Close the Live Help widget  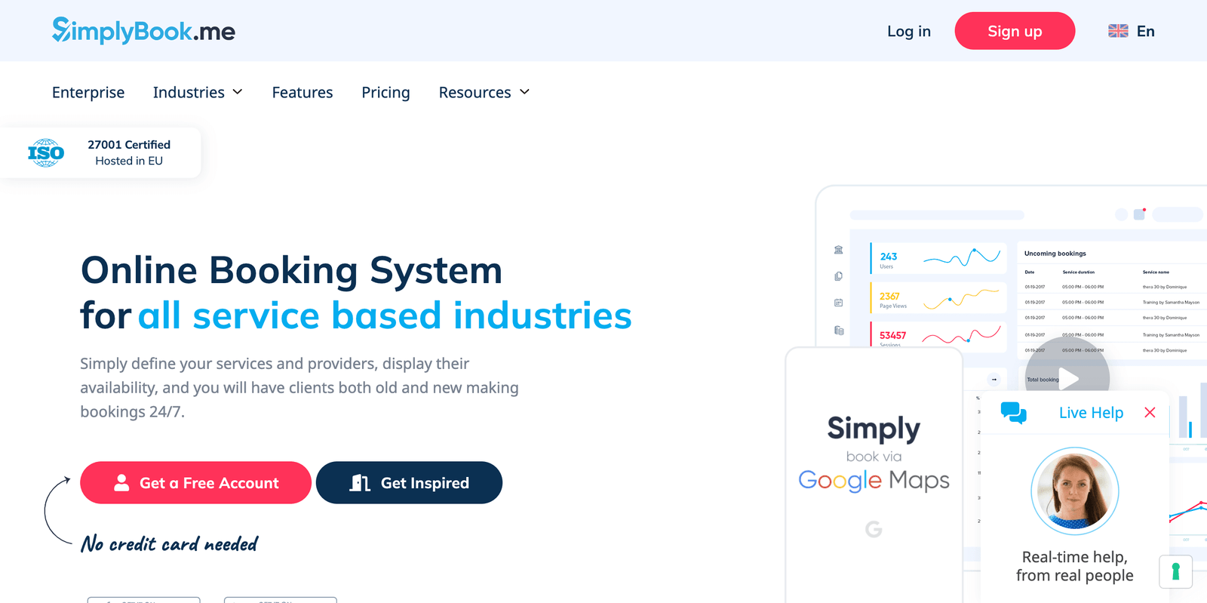[1150, 412]
